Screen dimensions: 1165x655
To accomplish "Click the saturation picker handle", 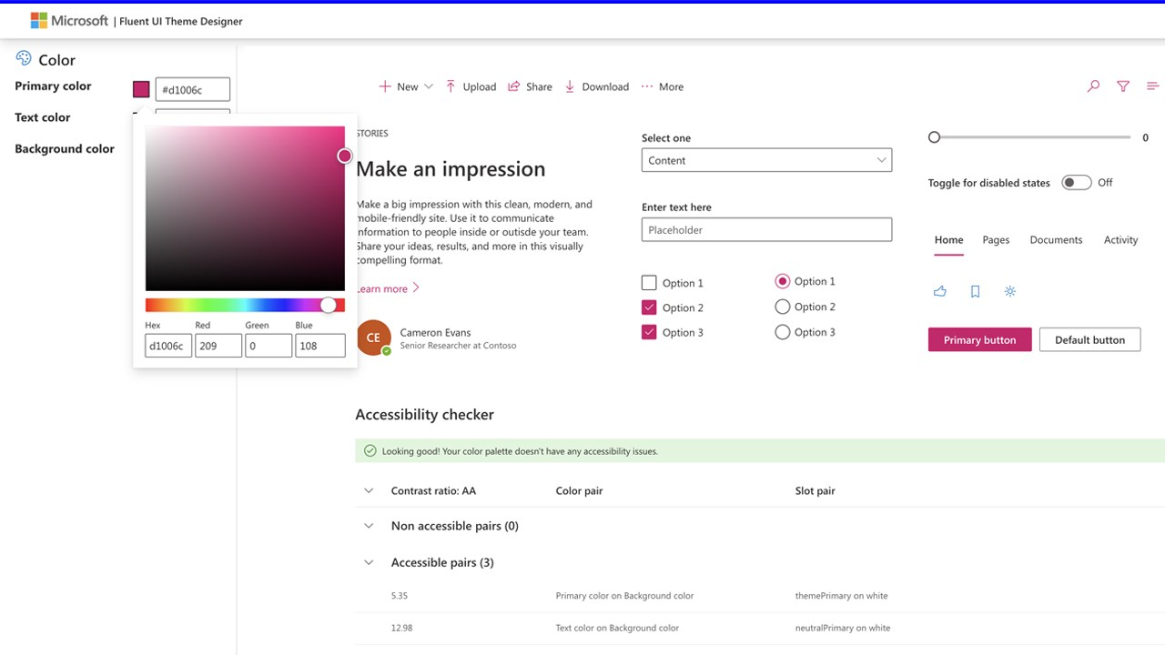I will point(345,156).
